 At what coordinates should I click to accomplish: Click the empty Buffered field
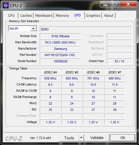point(119,48)
